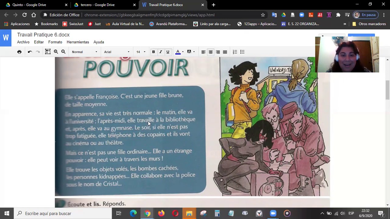Open Task View in the taskbar

click(119, 214)
